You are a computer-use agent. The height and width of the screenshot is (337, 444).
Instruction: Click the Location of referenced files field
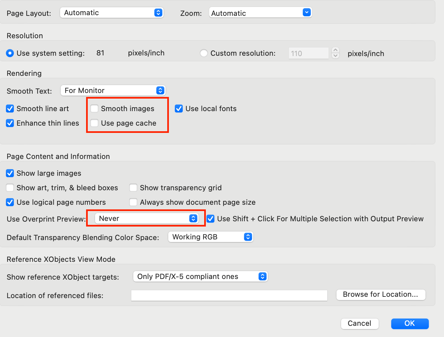[x=229, y=295]
